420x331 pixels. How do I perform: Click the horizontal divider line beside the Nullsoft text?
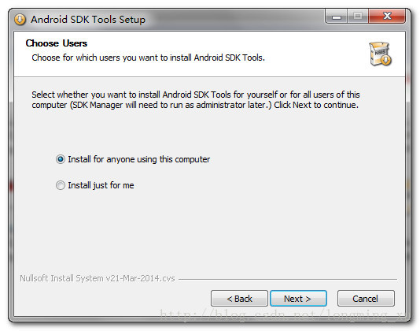[x=288, y=279]
